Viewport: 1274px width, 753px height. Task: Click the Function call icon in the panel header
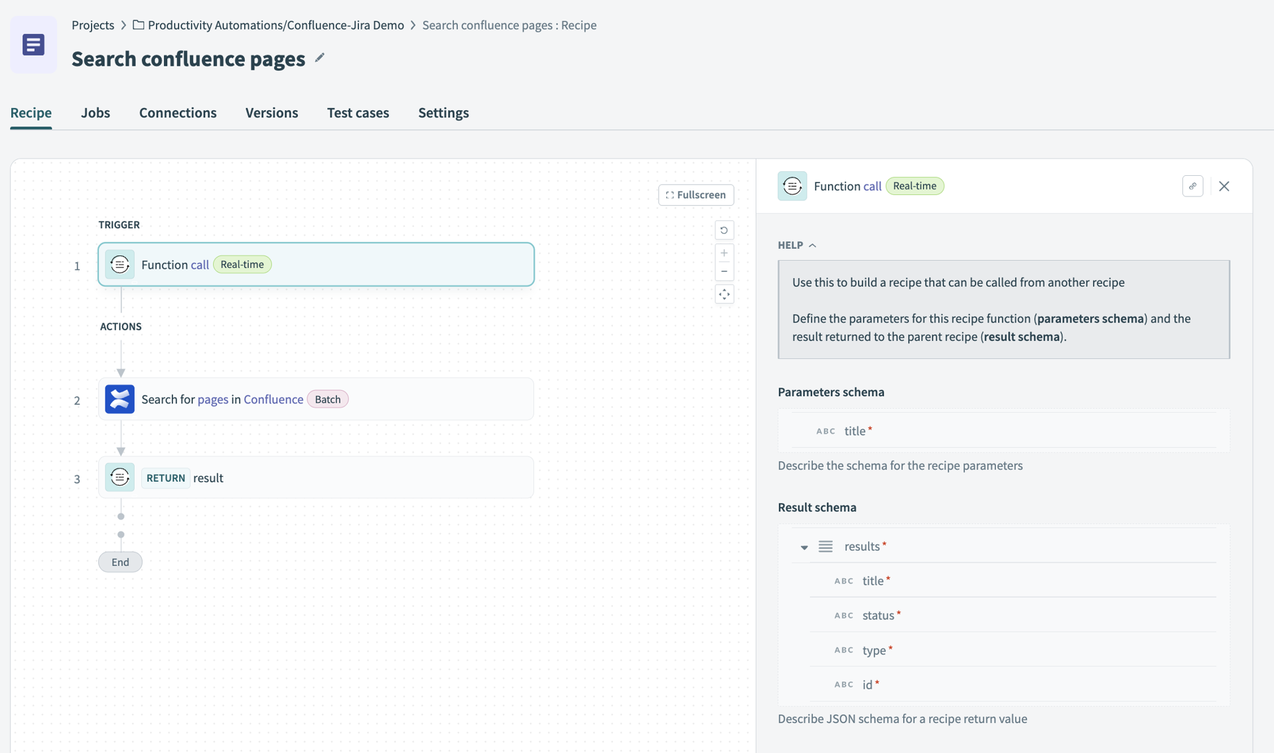point(792,186)
